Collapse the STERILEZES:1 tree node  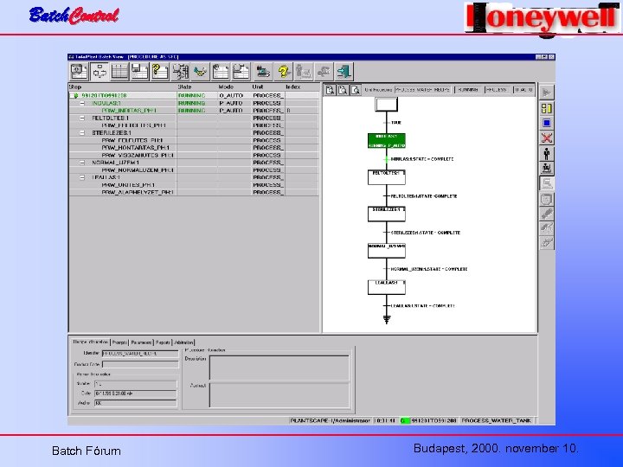82,132
